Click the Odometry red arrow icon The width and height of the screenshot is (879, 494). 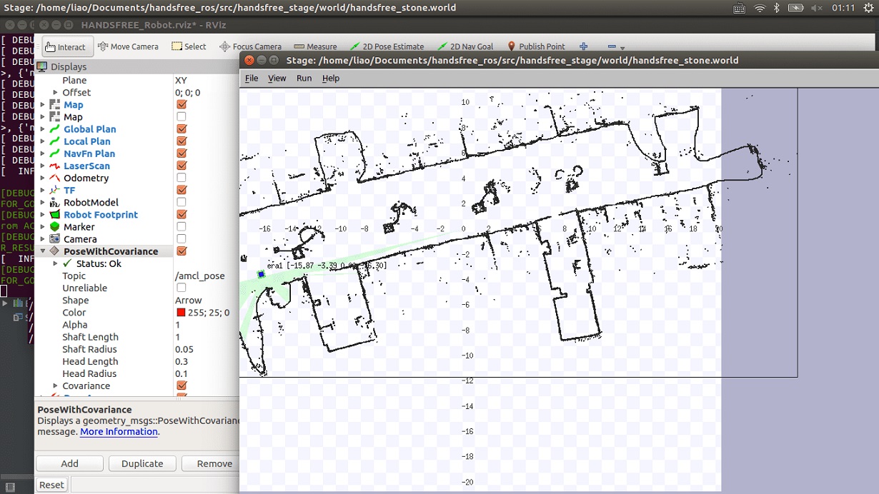[x=54, y=178]
